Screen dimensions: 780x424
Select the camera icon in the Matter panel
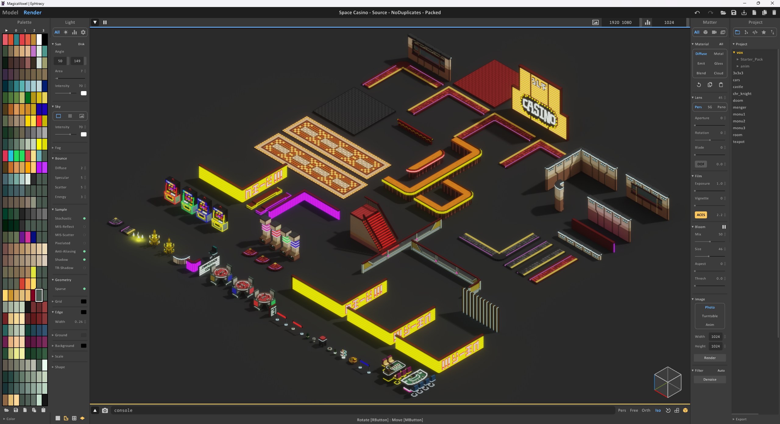[x=714, y=32]
